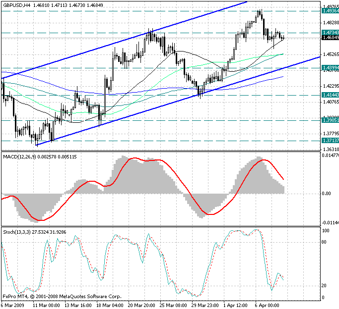
Task: Select the 1.47343 green price level label
Action: (x=330, y=33)
